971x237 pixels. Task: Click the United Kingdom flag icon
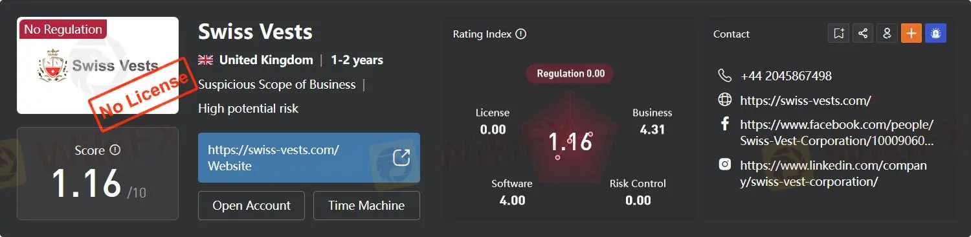click(x=206, y=60)
